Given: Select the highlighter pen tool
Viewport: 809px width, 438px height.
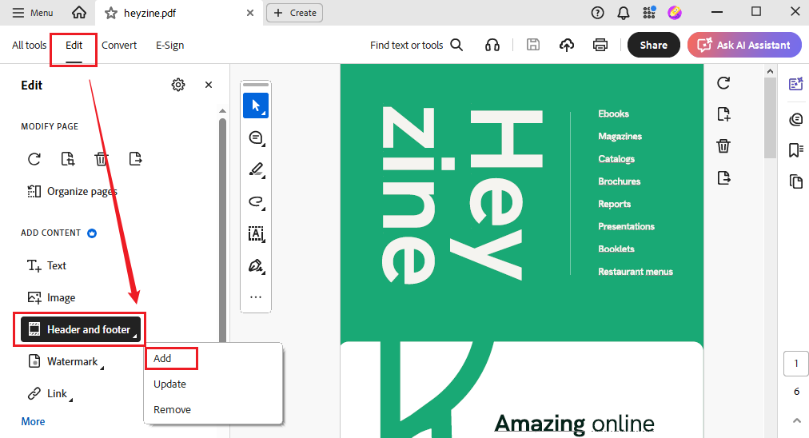Looking at the screenshot, I should [x=256, y=169].
